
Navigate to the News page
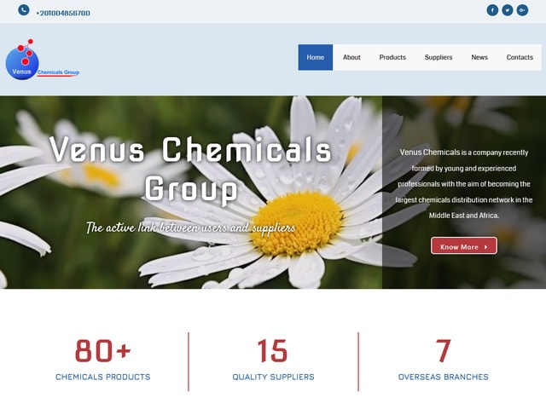[x=479, y=57]
